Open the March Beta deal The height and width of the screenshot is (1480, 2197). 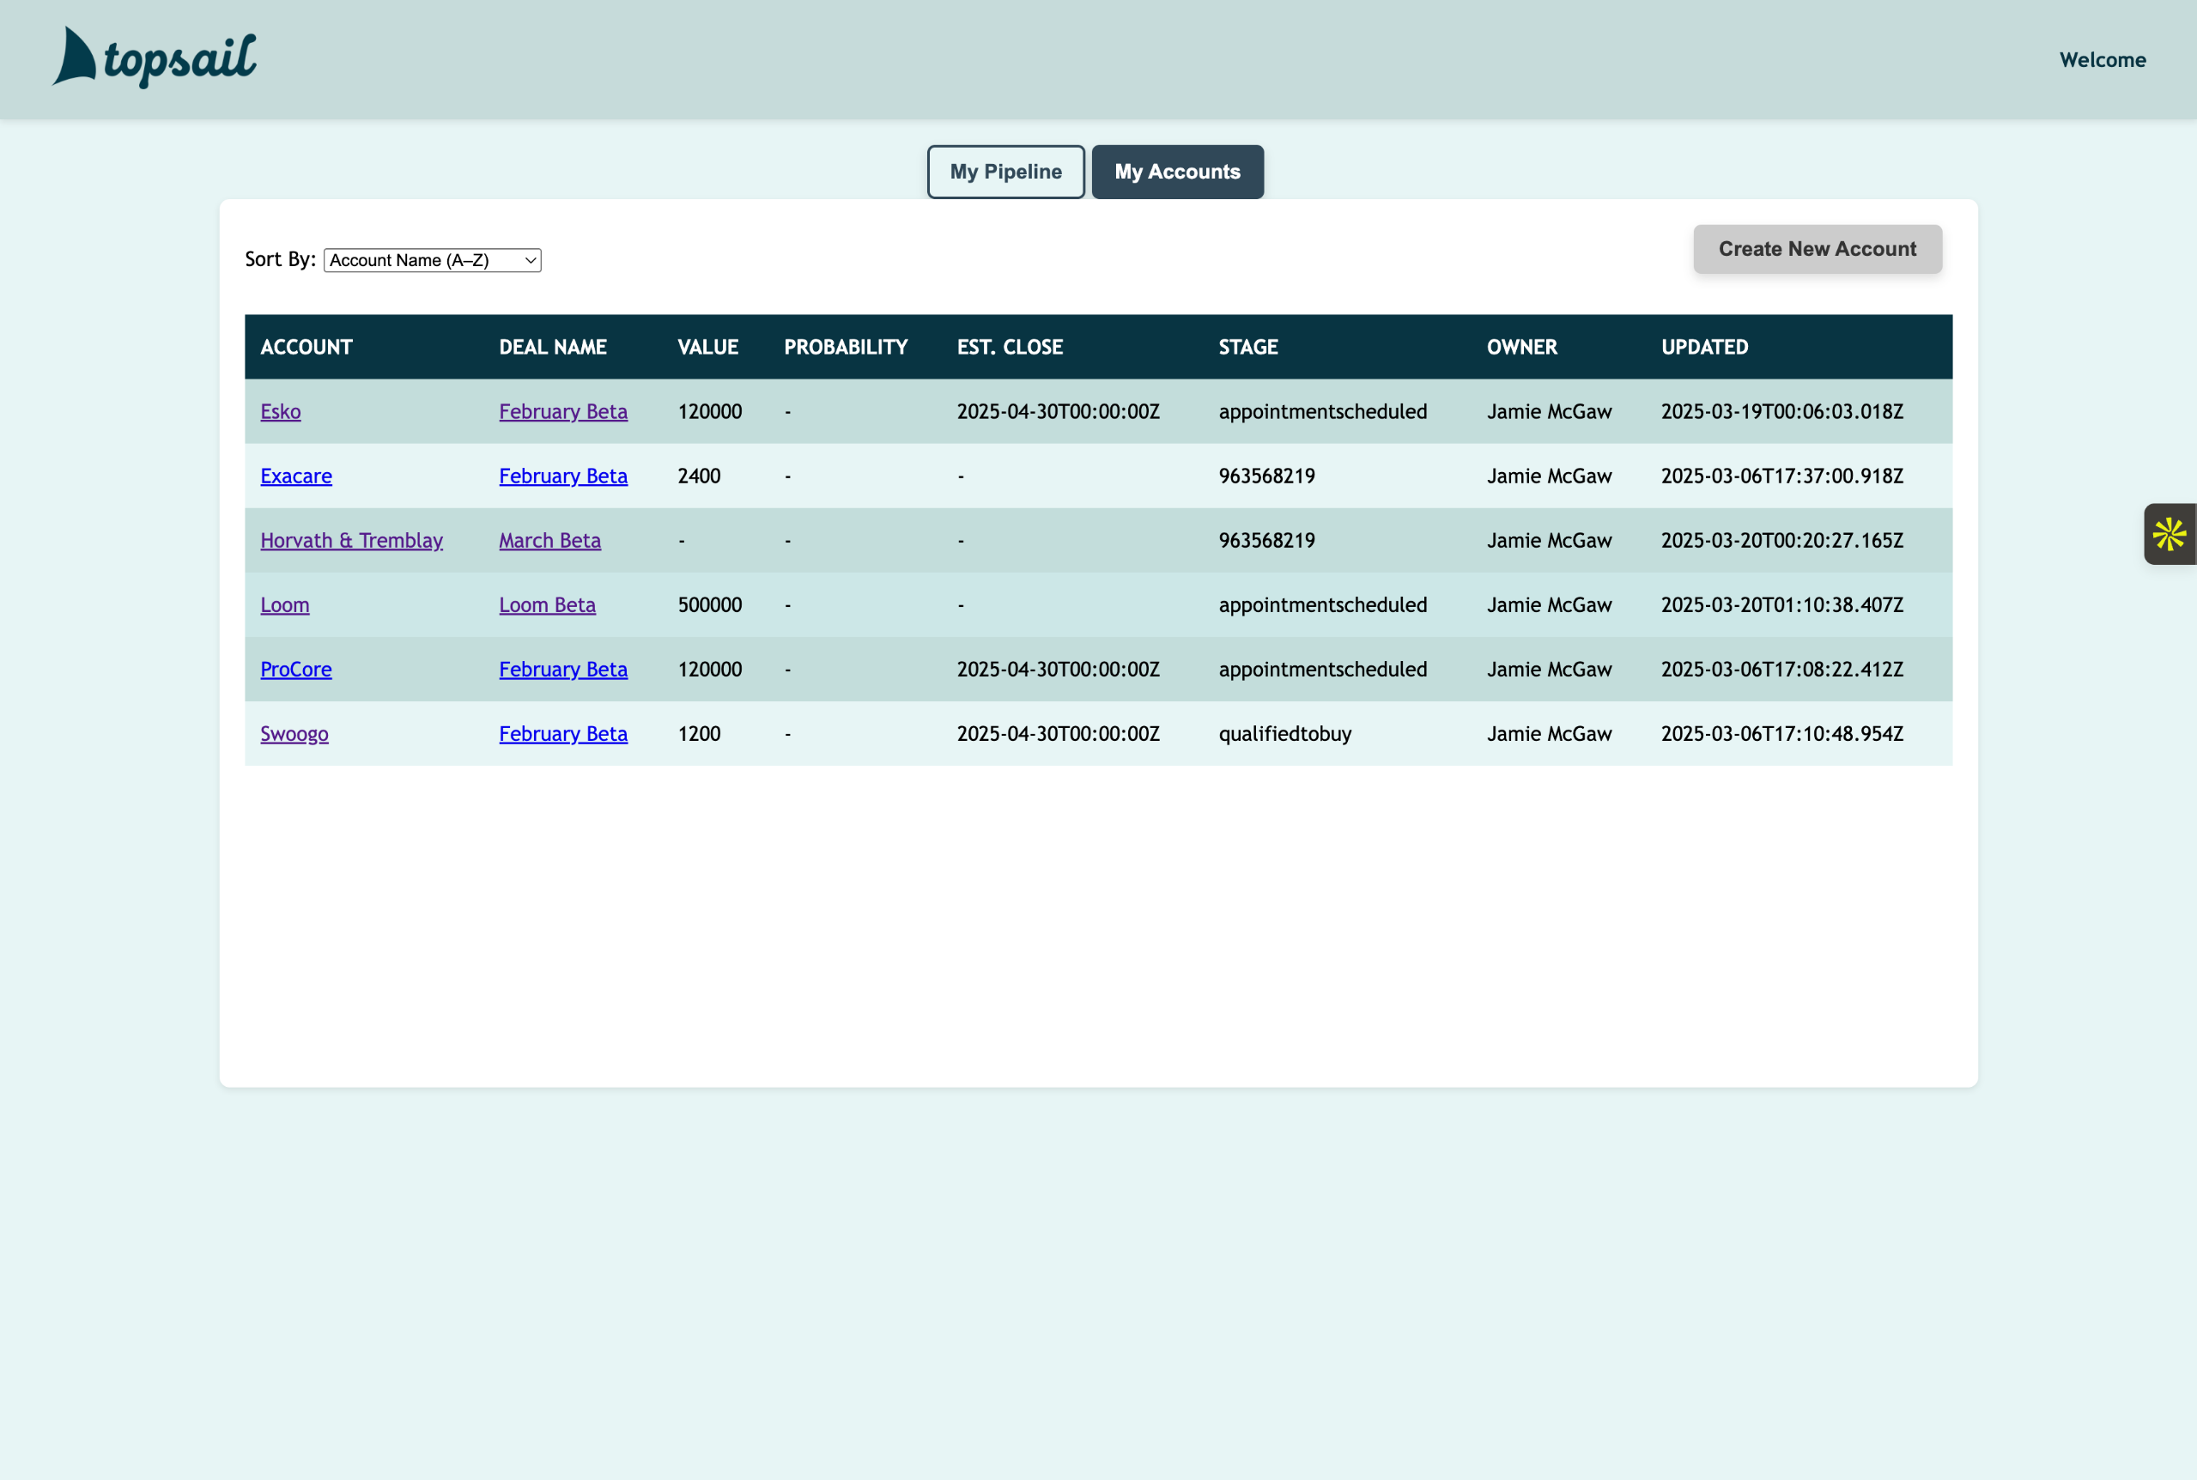coord(549,541)
